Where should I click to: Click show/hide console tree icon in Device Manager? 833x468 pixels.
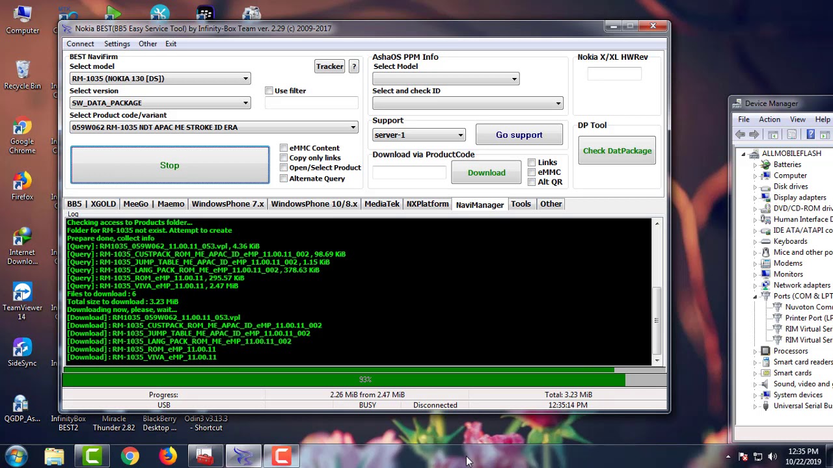pyautogui.click(x=773, y=135)
